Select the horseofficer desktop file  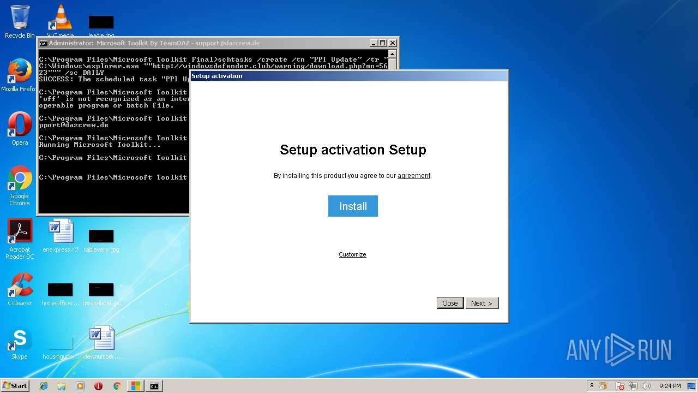[61, 294]
